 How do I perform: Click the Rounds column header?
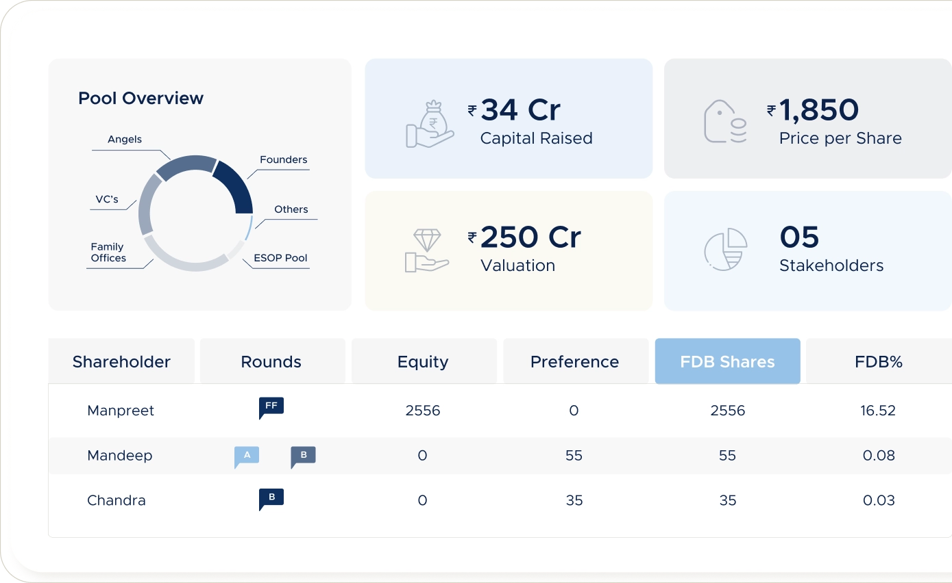[271, 361]
